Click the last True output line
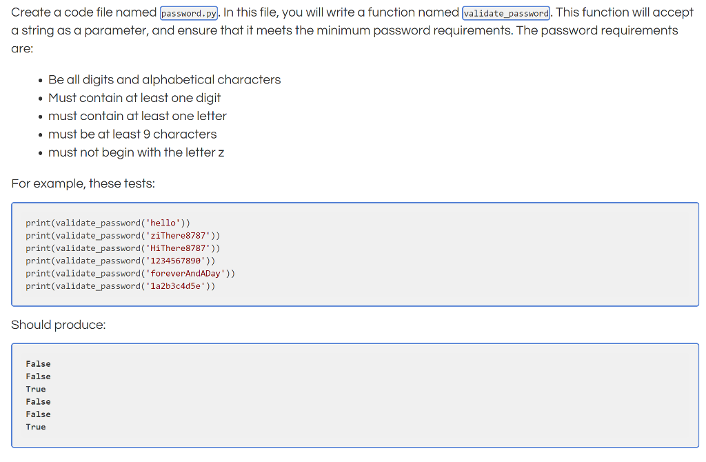Viewport: 706px width, 462px height. (x=36, y=426)
